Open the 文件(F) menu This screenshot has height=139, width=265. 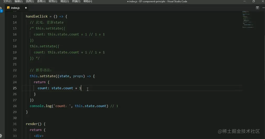pyautogui.click(x=7, y=1)
